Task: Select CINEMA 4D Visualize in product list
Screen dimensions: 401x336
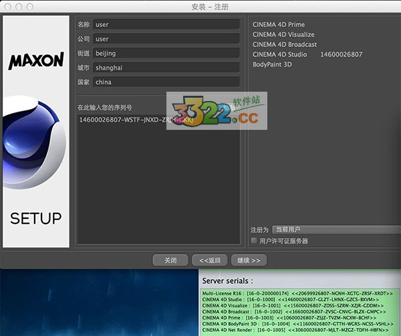Action: click(283, 35)
